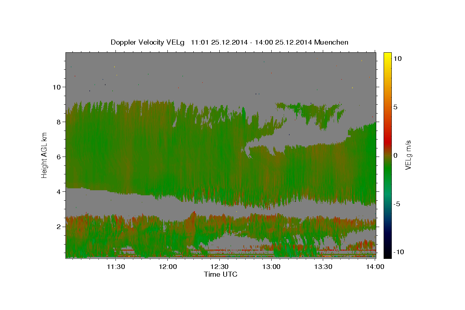Pick the black bottom of the colorbar
The width and height of the screenshot is (465, 310).
[x=387, y=256]
